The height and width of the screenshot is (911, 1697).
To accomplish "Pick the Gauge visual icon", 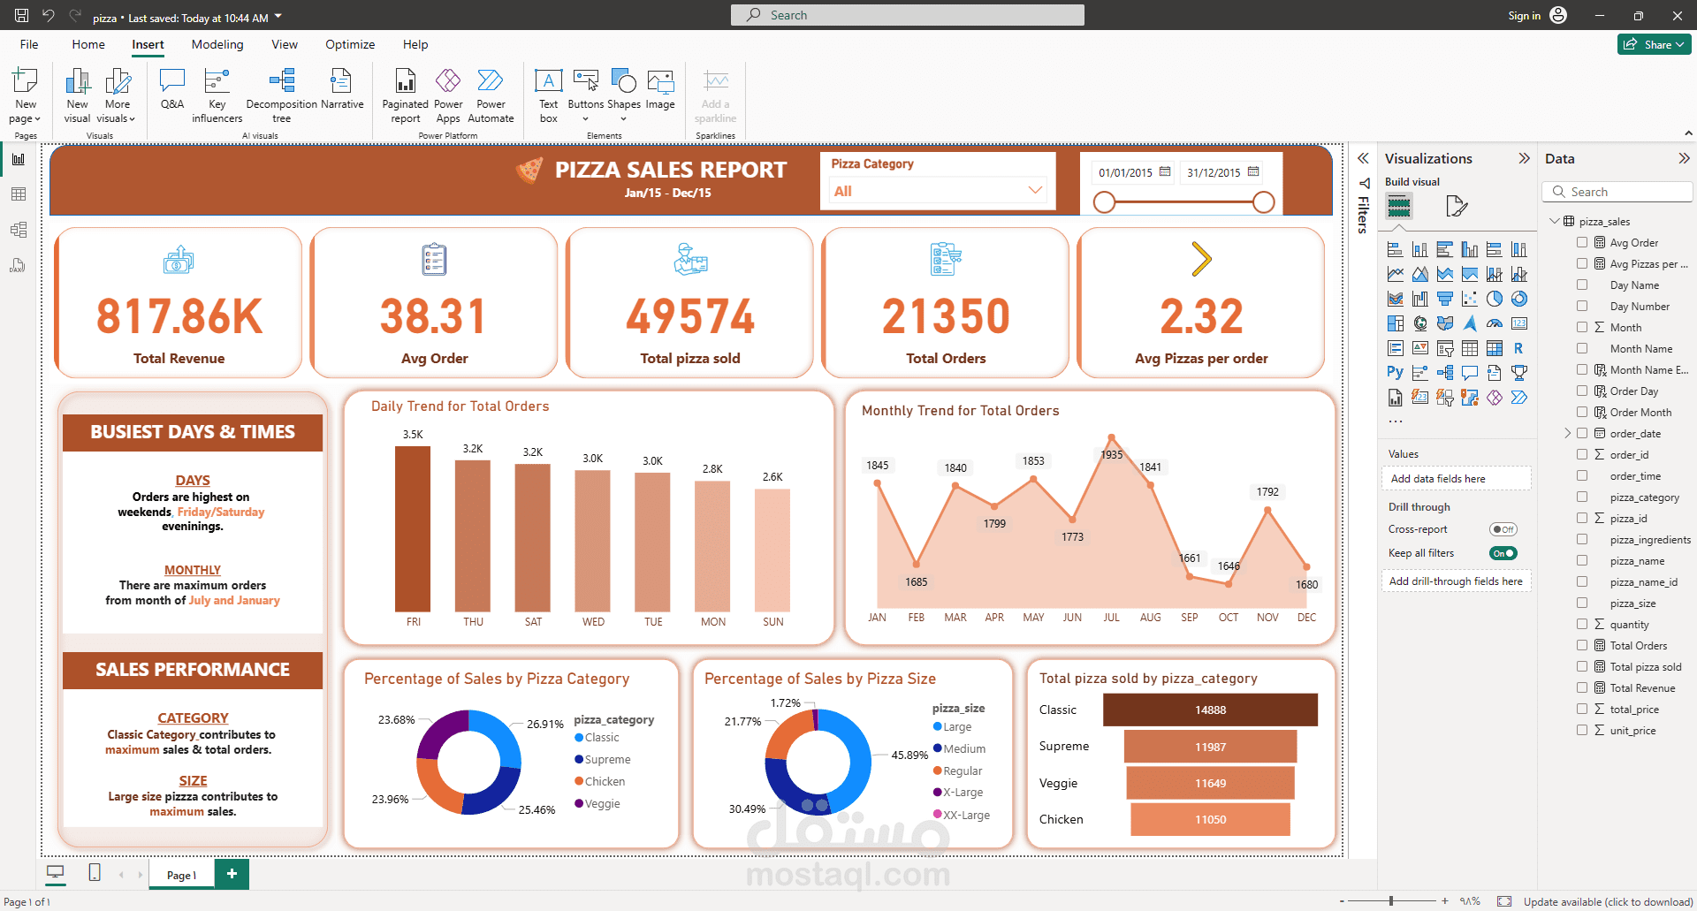I will (x=1495, y=323).
